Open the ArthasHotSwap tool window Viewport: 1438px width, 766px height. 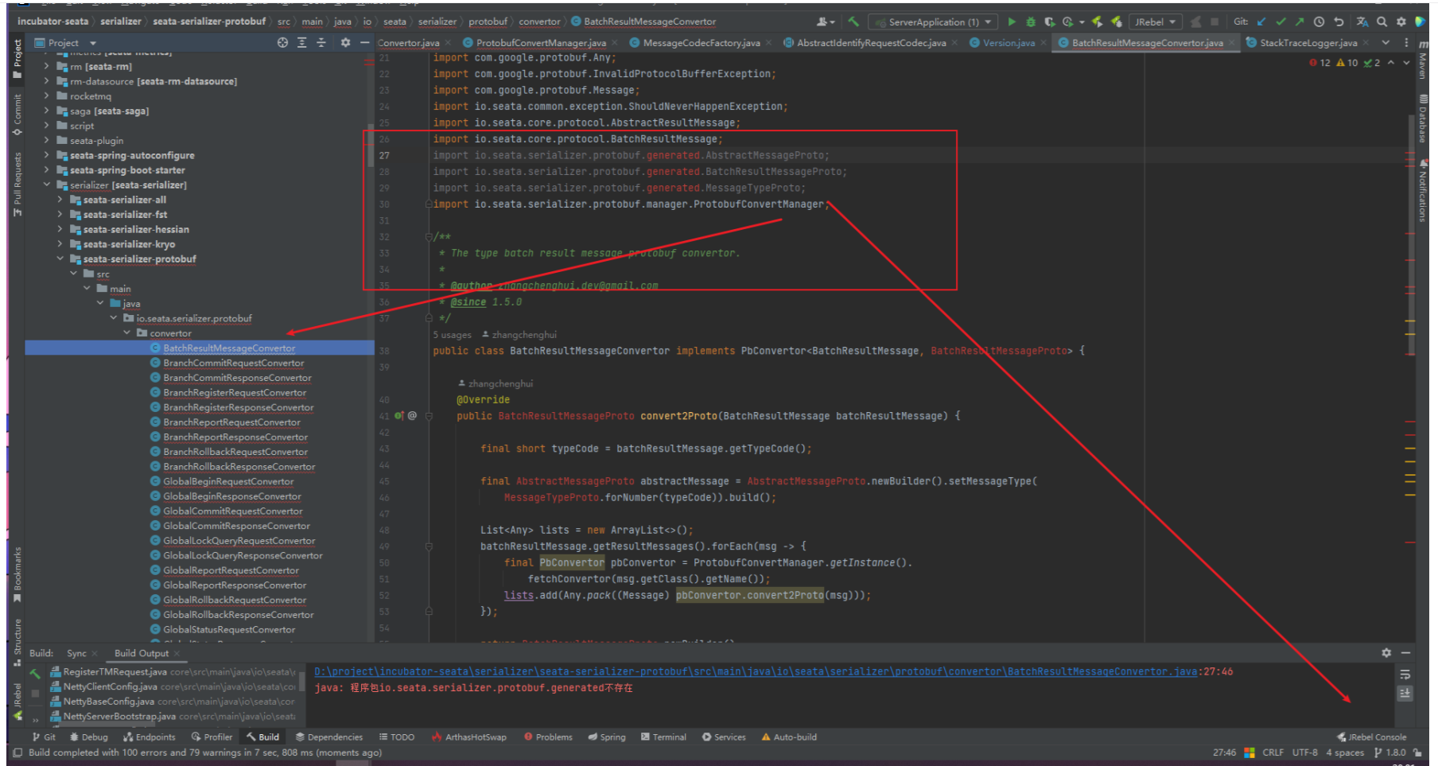468,737
